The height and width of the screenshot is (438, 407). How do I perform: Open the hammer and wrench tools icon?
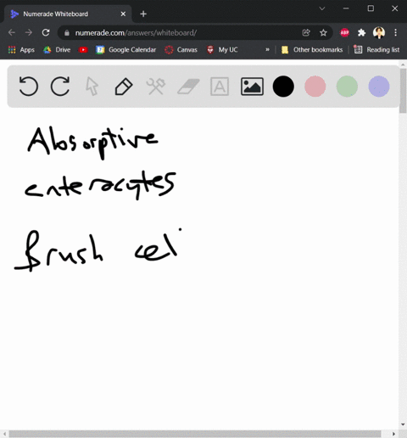pyautogui.click(x=156, y=86)
